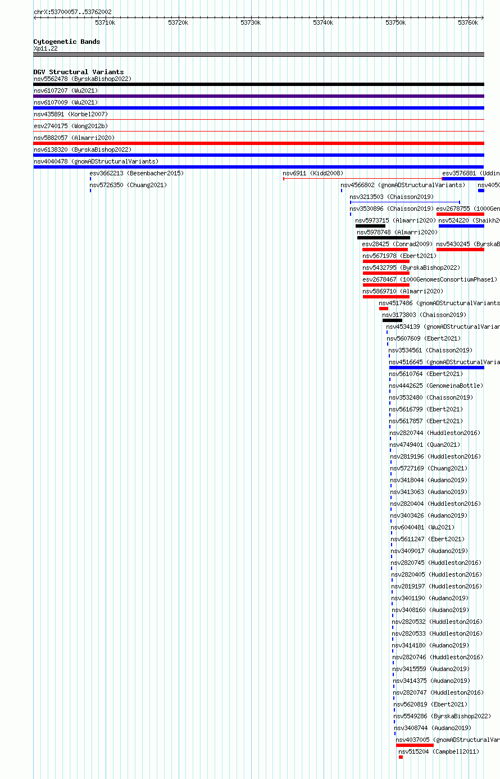Open variant nsv5430245 label
This screenshot has width=500, height=779.
468,244
